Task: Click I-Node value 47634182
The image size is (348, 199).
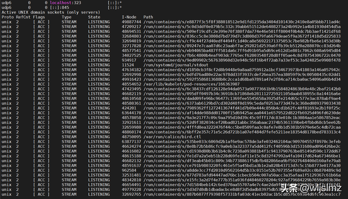Action: 132,70
